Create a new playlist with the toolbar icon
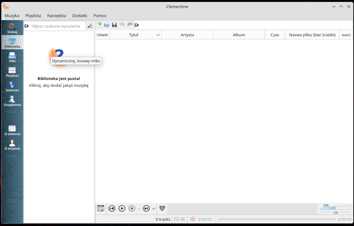Image resolution: width=354 pixels, height=226 pixels. tap(99, 25)
